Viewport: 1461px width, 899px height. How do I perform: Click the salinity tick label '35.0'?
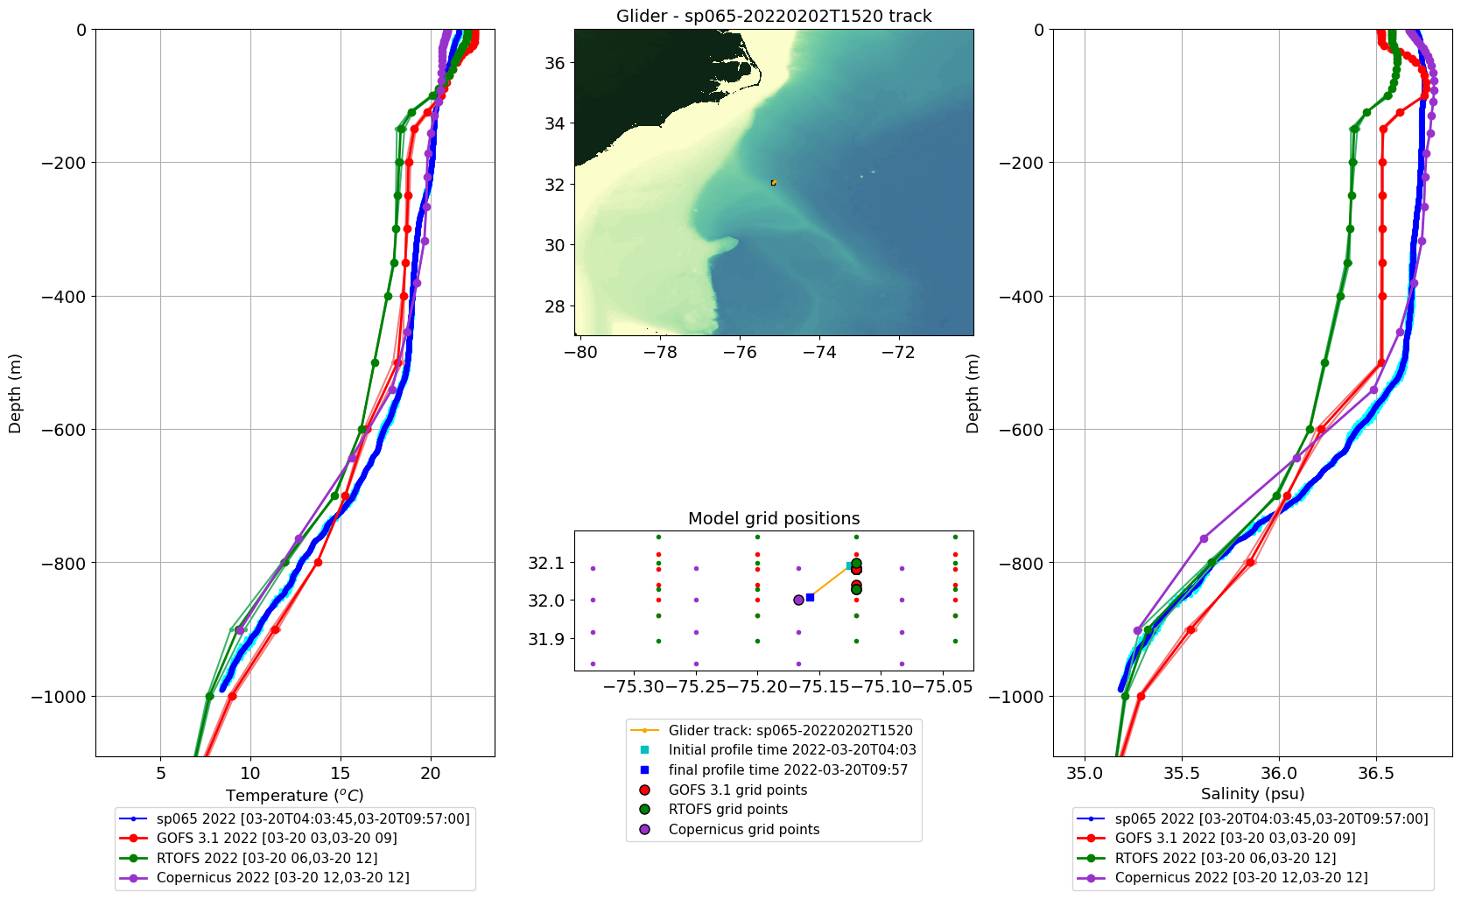coord(1085,773)
